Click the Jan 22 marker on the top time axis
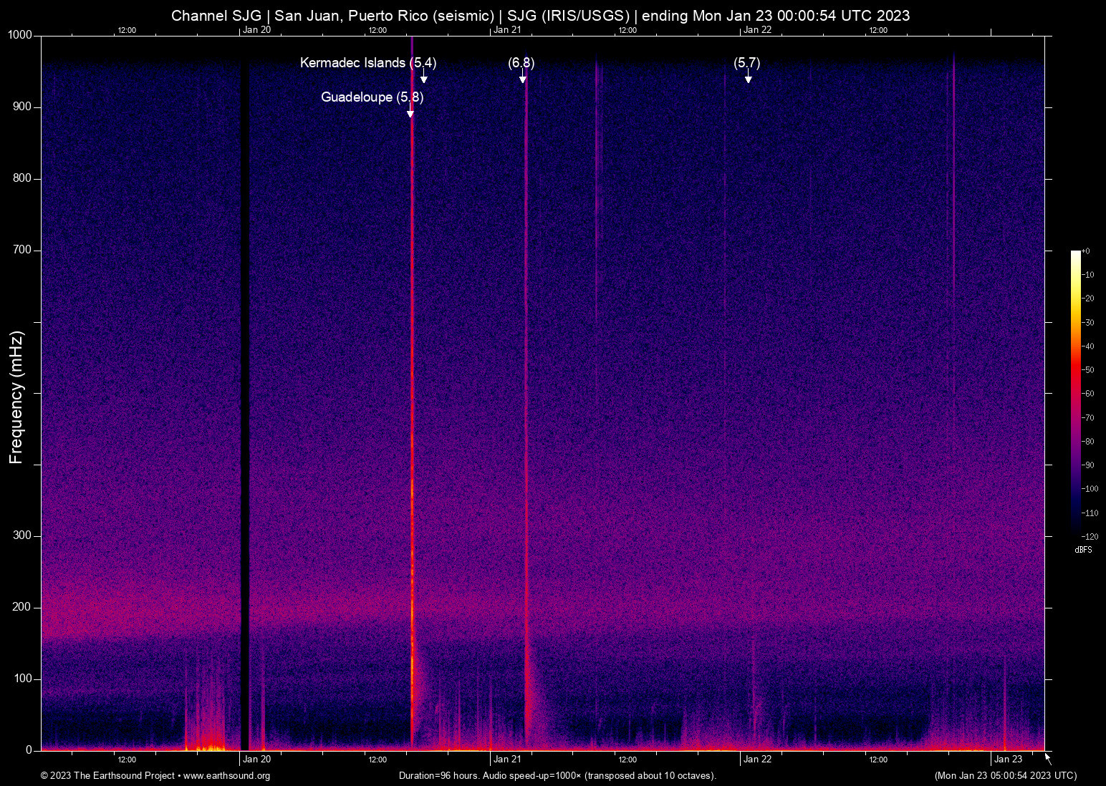The width and height of the screenshot is (1106, 786). [757, 29]
